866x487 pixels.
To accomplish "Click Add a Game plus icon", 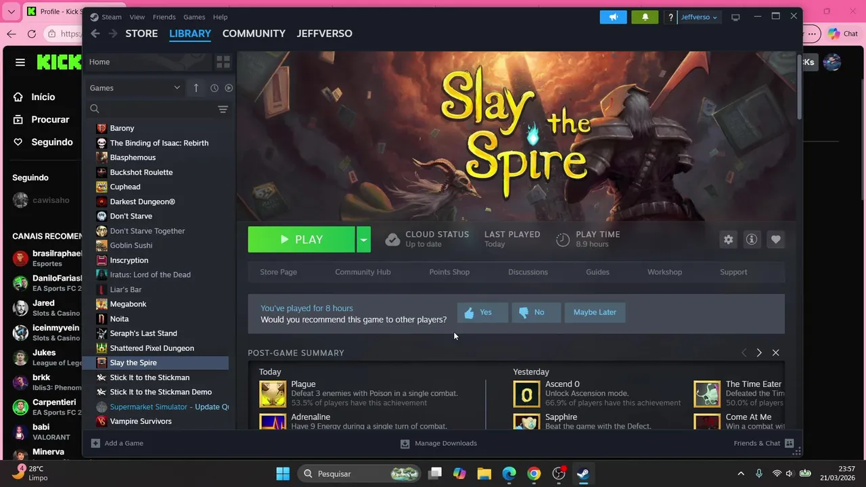I will [95, 443].
